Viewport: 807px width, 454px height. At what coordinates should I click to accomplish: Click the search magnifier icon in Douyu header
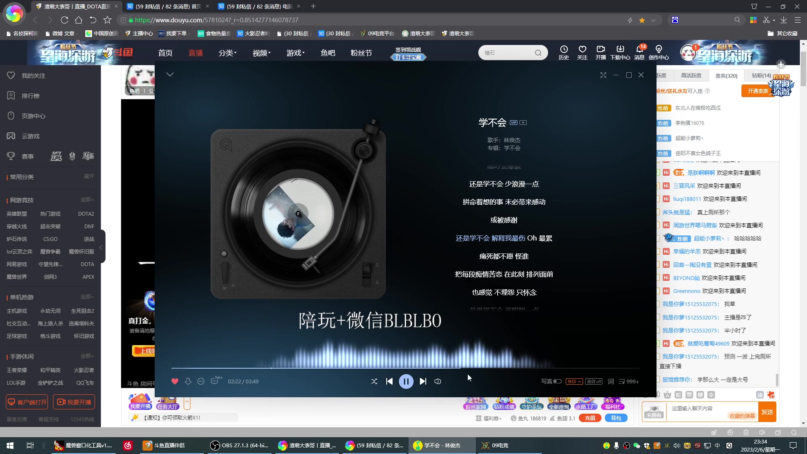pos(538,53)
